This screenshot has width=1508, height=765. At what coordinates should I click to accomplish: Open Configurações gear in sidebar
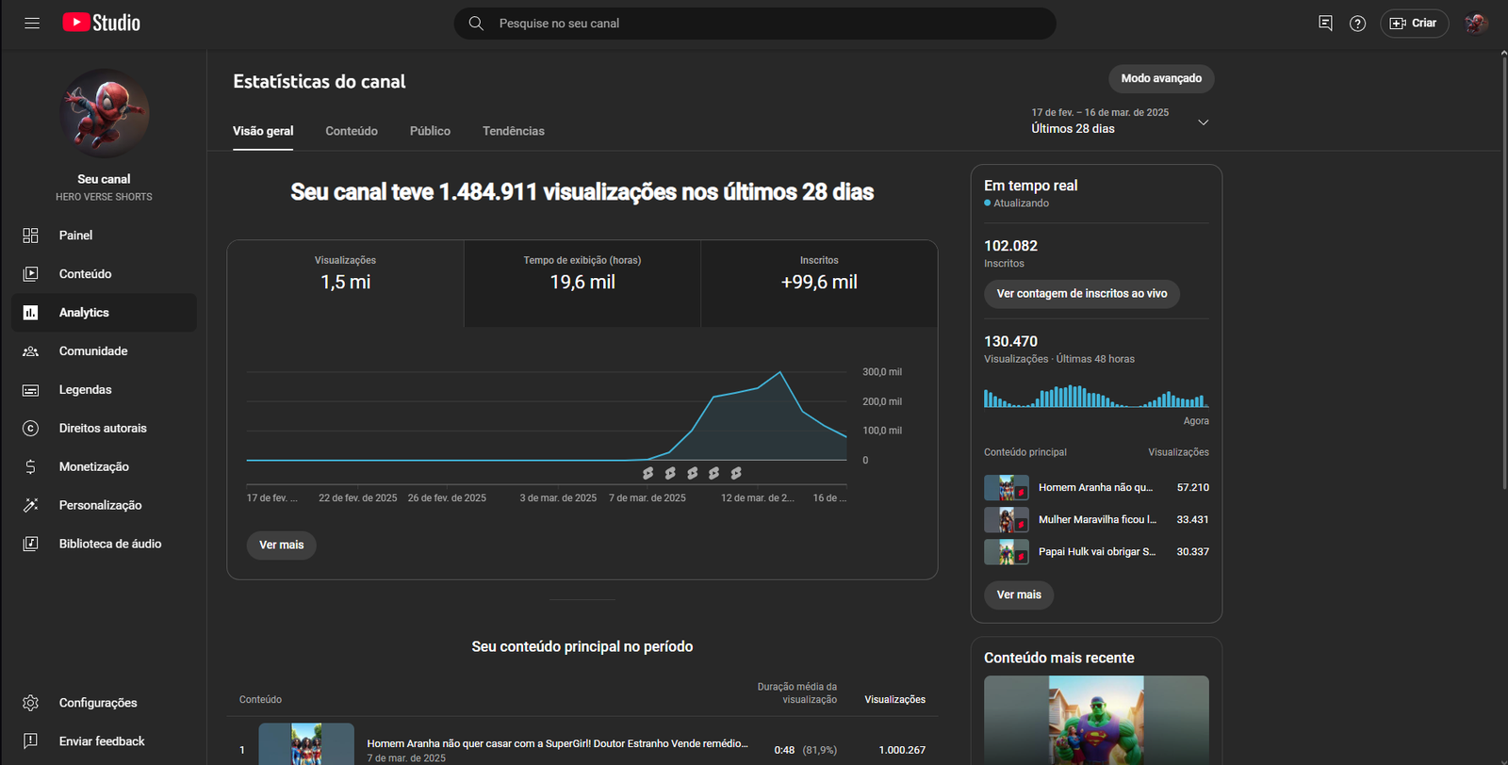(x=97, y=703)
